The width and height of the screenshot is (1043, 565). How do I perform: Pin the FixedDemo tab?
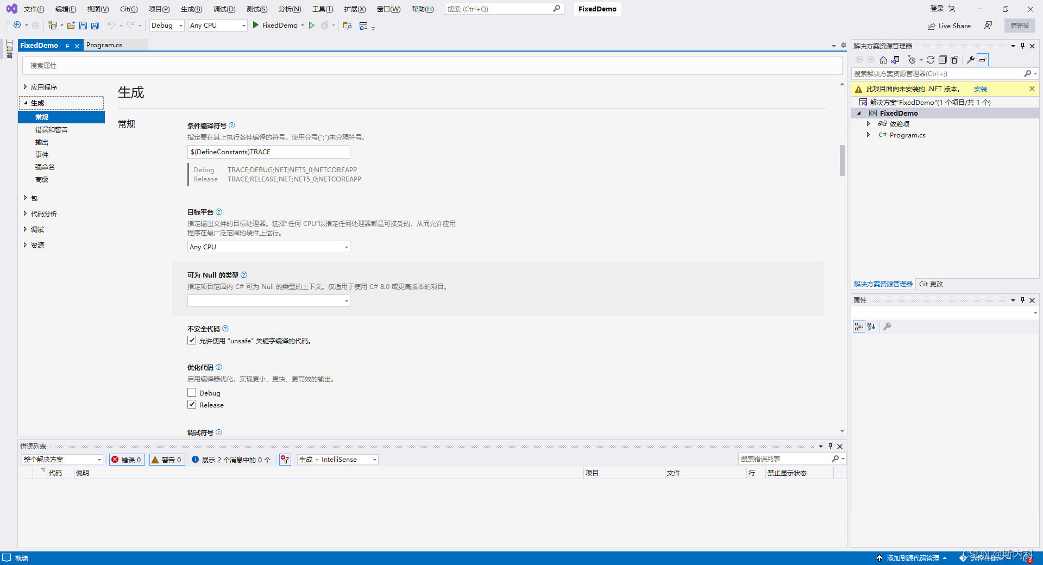point(67,46)
